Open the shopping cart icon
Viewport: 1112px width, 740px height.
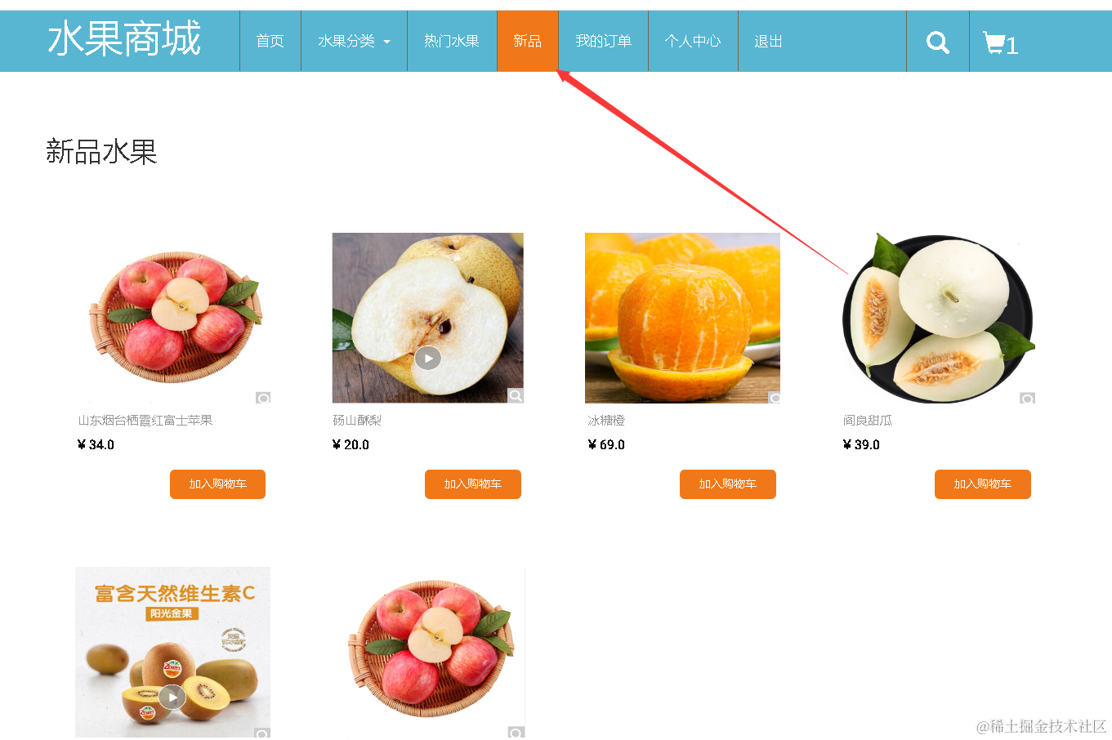point(994,42)
